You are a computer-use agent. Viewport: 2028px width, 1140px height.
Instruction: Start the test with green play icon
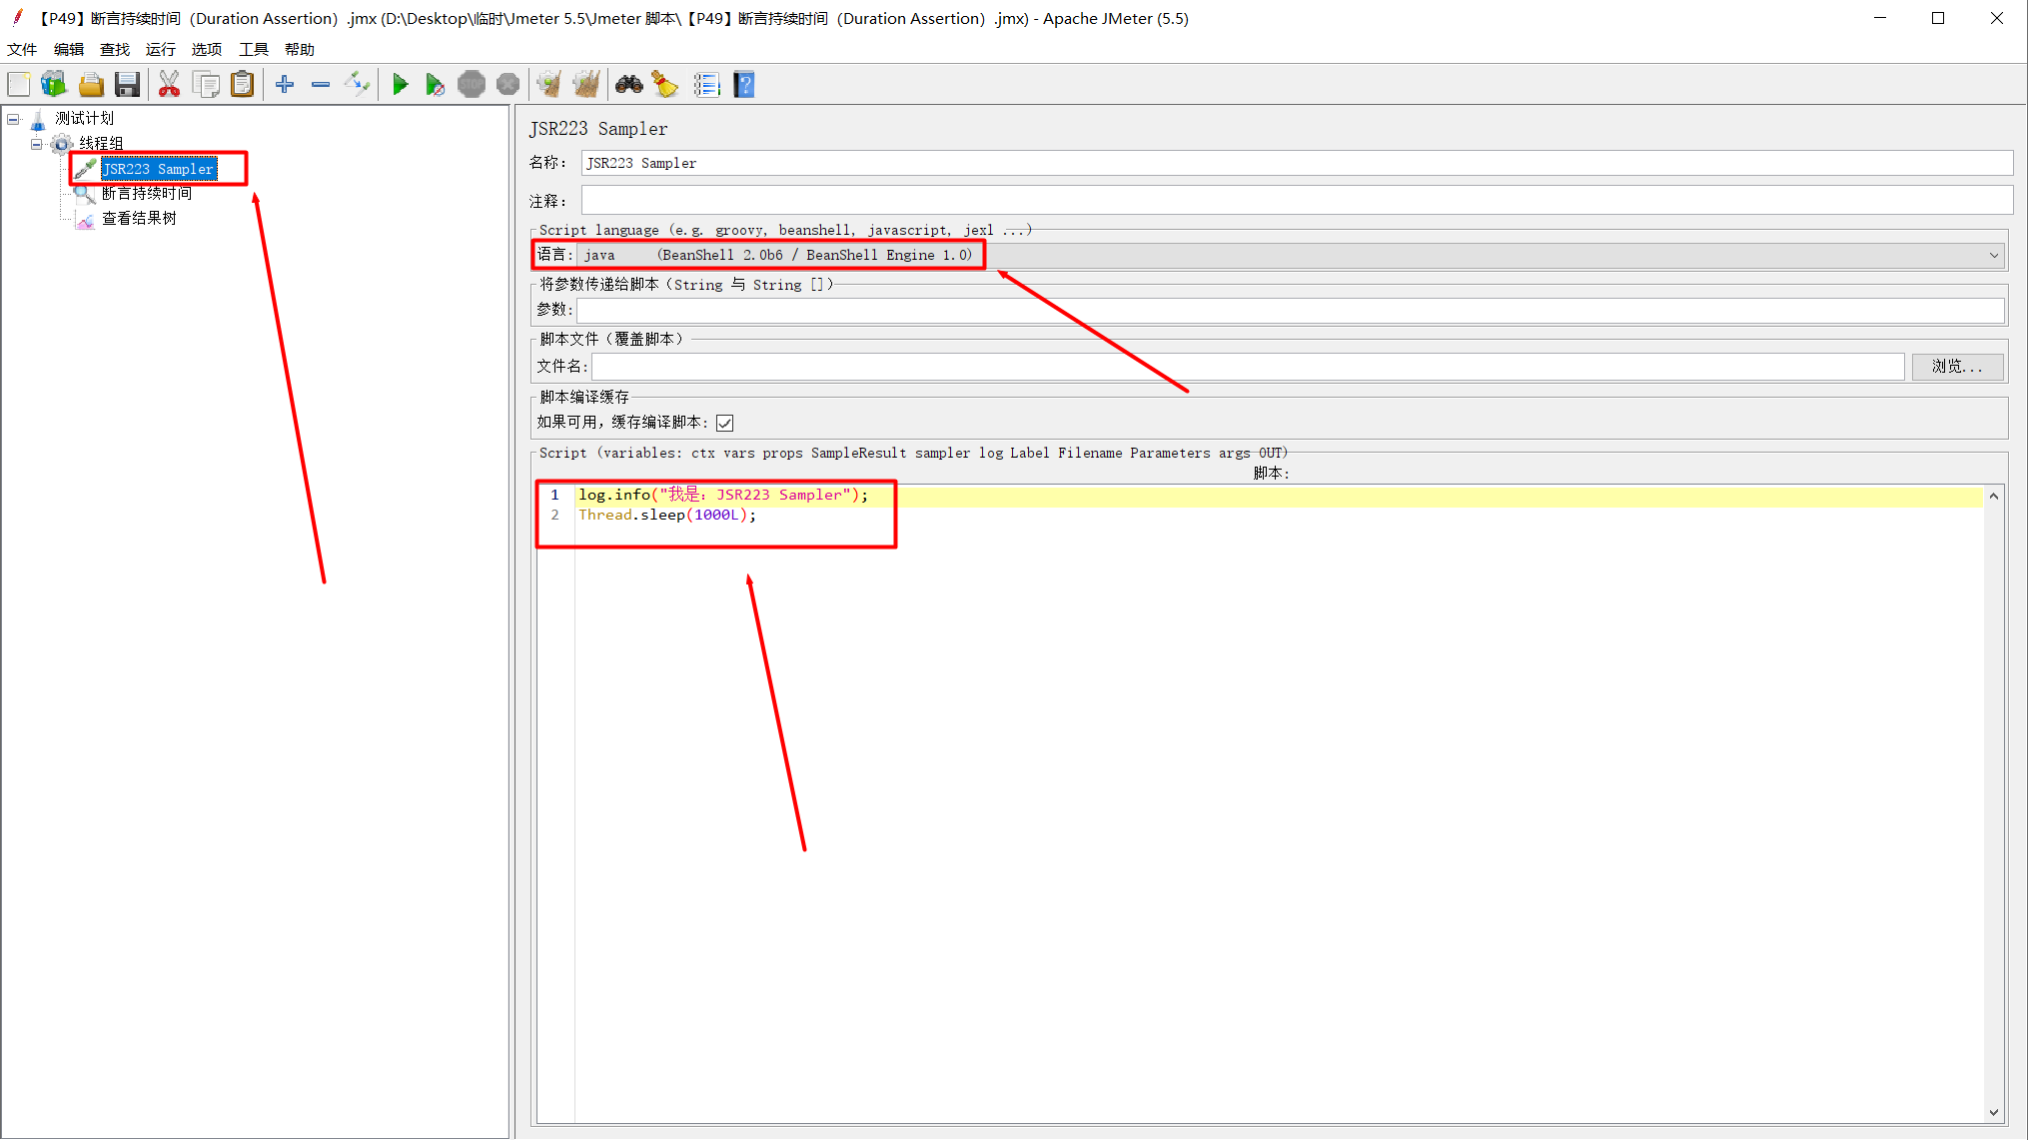(400, 85)
